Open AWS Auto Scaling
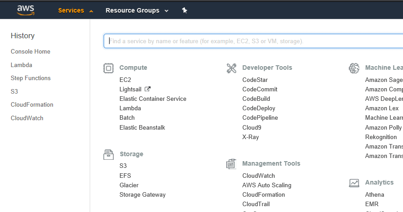Screen dimensions: 403x212 pyautogui.click(x=267, y=185)
